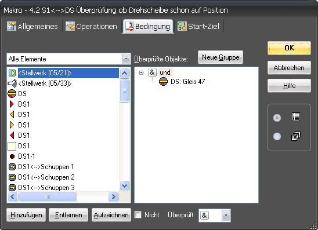Click the red right-pointing DS1 arrow icon
This screenshot has height=230, width=318.
click(12, 104)
